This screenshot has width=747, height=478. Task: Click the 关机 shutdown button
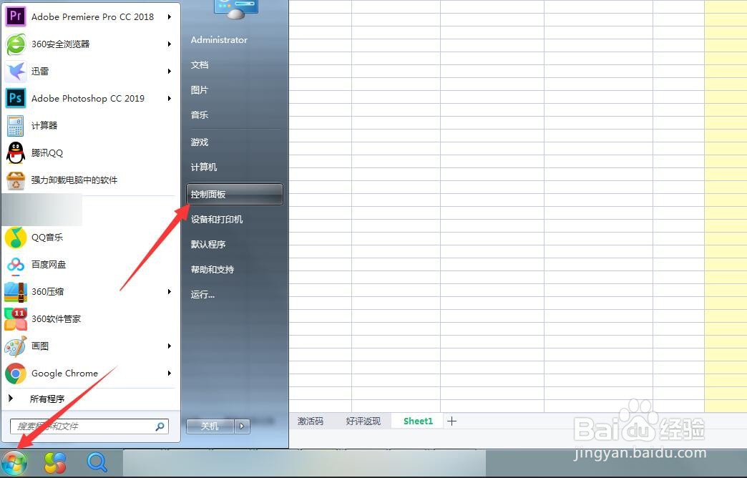click(210, 426)
